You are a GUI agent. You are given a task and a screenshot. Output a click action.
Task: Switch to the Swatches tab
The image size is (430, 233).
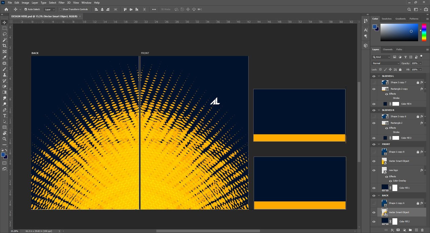pos(386,19)
